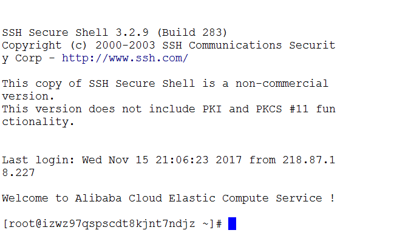This screenshot has height=247, width=414.
Task: Click the 'This version does not include' text
Action: point(98,109)
